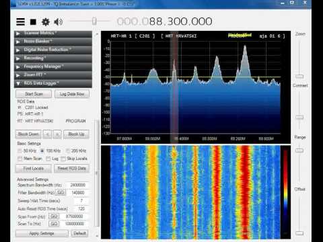Click the step-back '<' button
Image resolution: width=323 pixels, height=242 pixels.
(47, 134)
